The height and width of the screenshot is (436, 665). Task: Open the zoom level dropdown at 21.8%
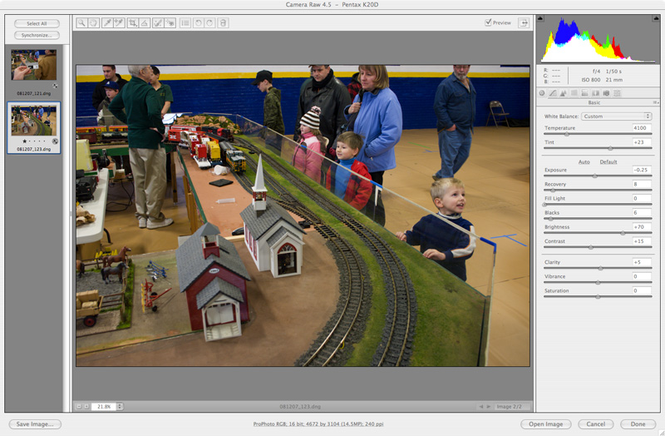tap(120, 406)
